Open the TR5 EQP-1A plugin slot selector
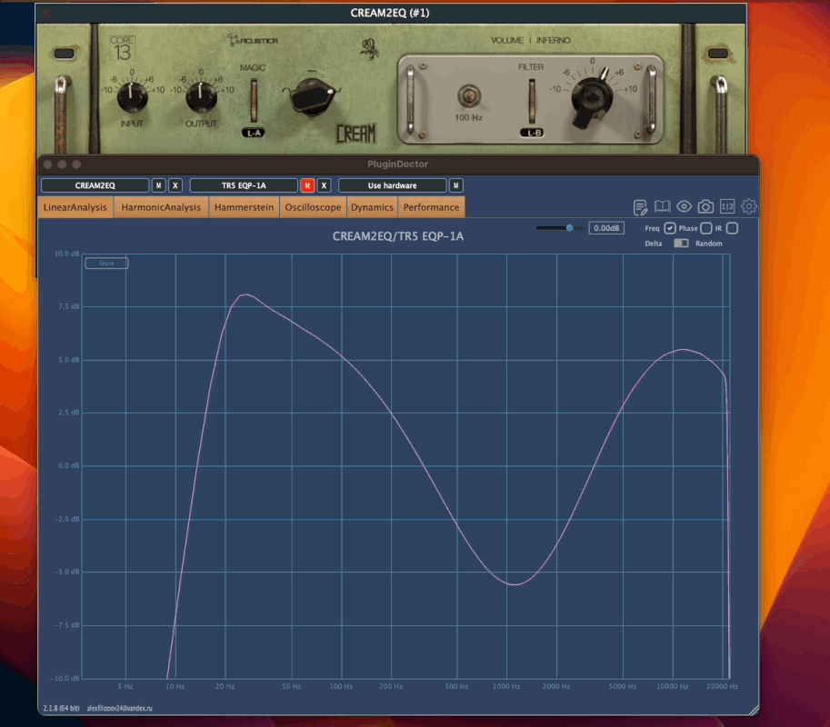The image size is (830, 727). point(244,185)
